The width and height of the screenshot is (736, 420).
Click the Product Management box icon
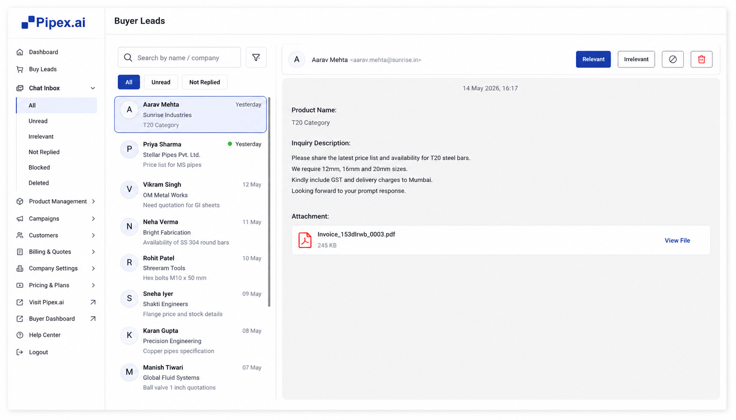pyautogui.click(x=20, y=201)
